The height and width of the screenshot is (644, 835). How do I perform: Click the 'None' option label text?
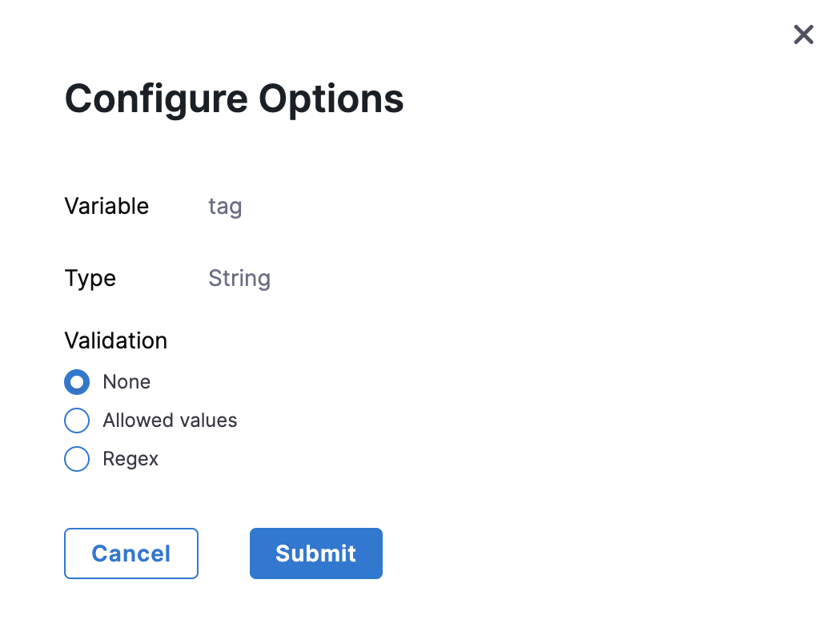pyautogui.click(x=126, y=382)
